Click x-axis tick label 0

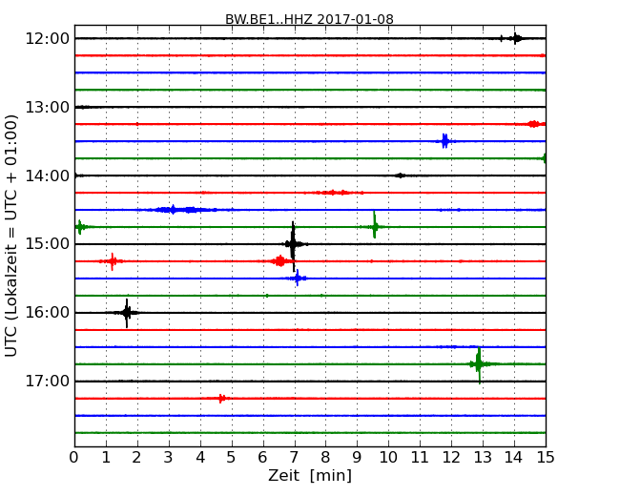pos(74,458)
